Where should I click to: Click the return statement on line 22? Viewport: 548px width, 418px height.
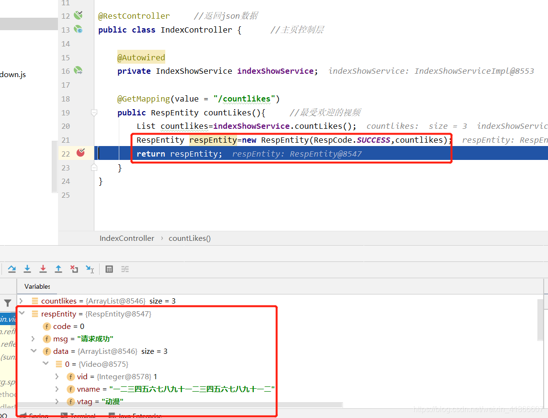pos(179,154)
